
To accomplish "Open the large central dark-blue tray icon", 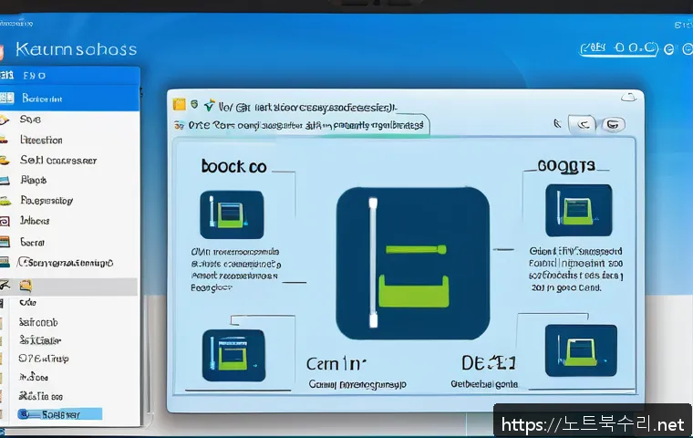I will point(412,263).
